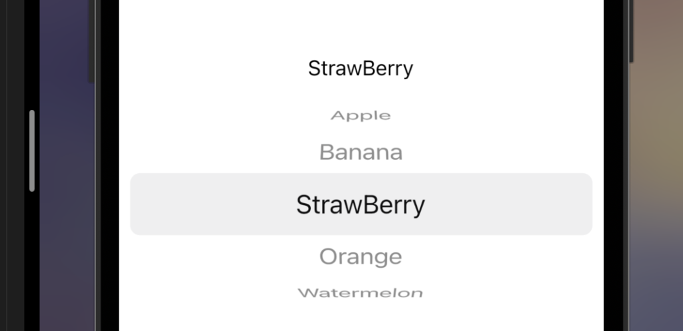
Task: Click the dark scrollbar at the top right
Action: point(631,31)
